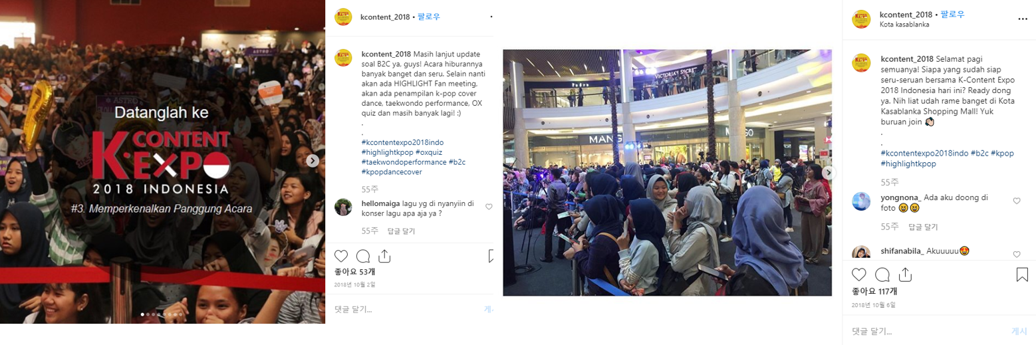Share the Kota Kasablanka post

click(x=904, y=274)
